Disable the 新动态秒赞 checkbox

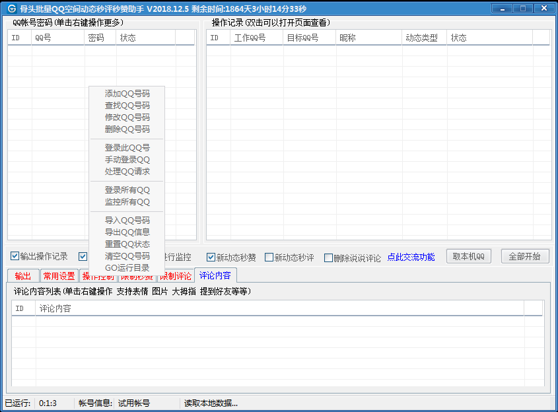click(x=211, y=257)
